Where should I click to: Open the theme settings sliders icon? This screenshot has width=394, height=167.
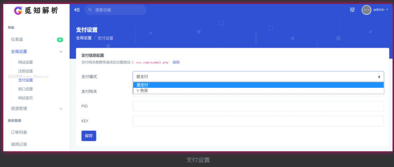(352, 10)
